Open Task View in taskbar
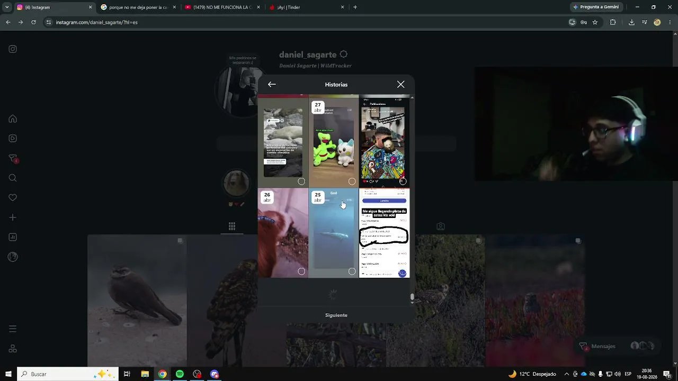This screenshot has width=678, height=381. [127, 374]
